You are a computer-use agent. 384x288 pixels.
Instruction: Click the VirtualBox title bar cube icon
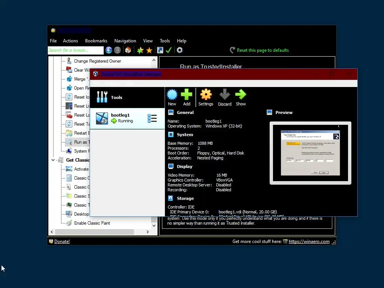(x=96, y=74)
